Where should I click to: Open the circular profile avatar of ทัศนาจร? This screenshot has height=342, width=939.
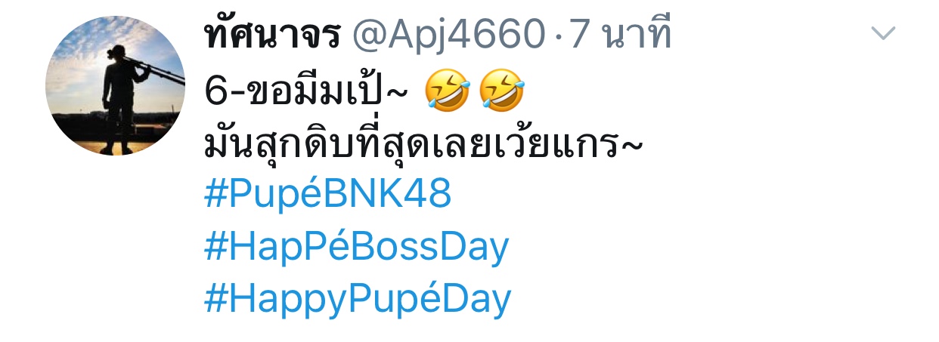(x=115, y=85)
